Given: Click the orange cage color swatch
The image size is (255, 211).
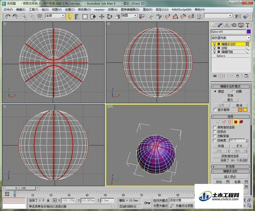Looking at the screenshot, I should pyautogui.click(x=240, y=110).
